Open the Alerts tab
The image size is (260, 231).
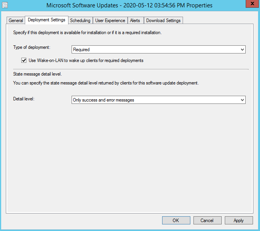click(135, 21)
